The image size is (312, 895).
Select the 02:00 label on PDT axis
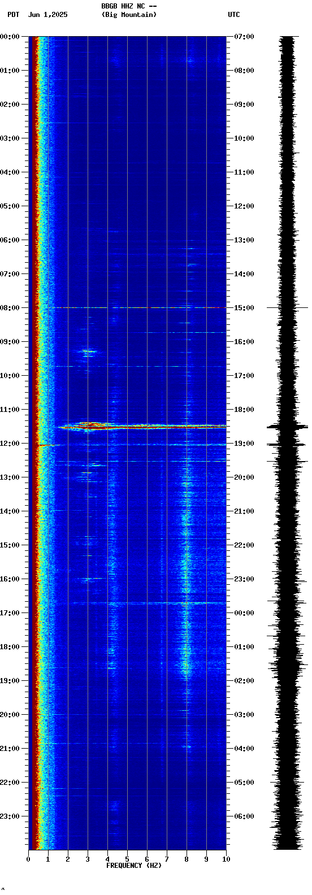tap(10, 105)
